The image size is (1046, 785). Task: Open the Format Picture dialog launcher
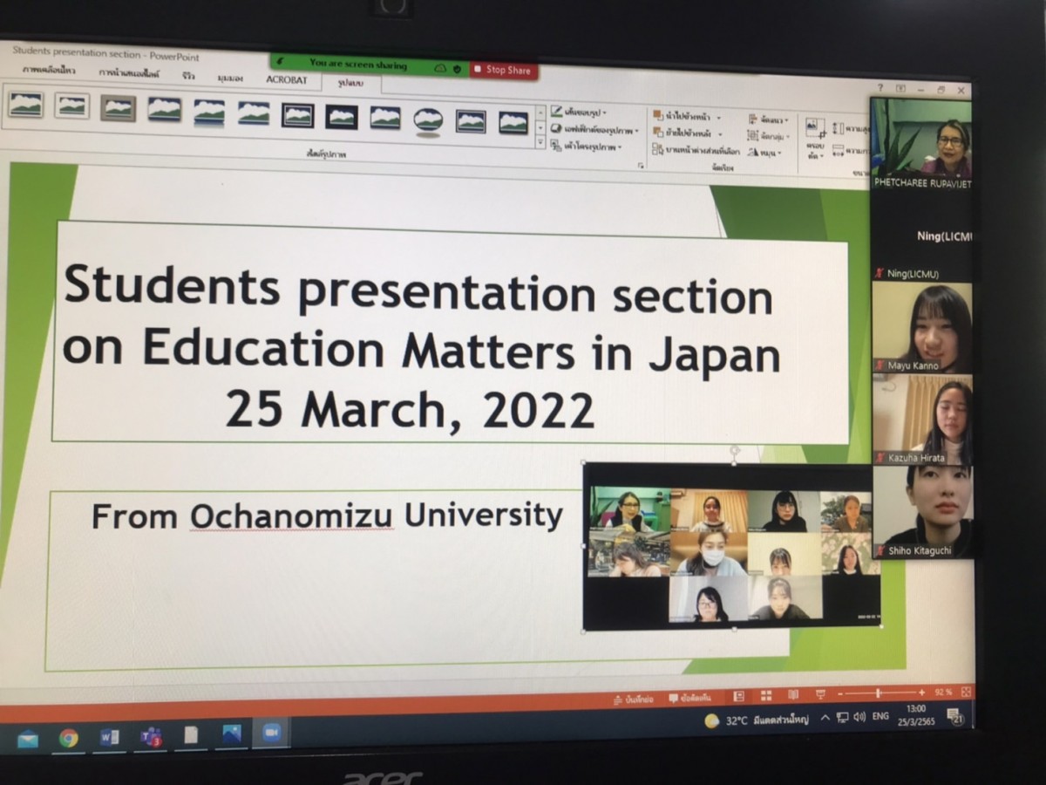tap(641, 164)
